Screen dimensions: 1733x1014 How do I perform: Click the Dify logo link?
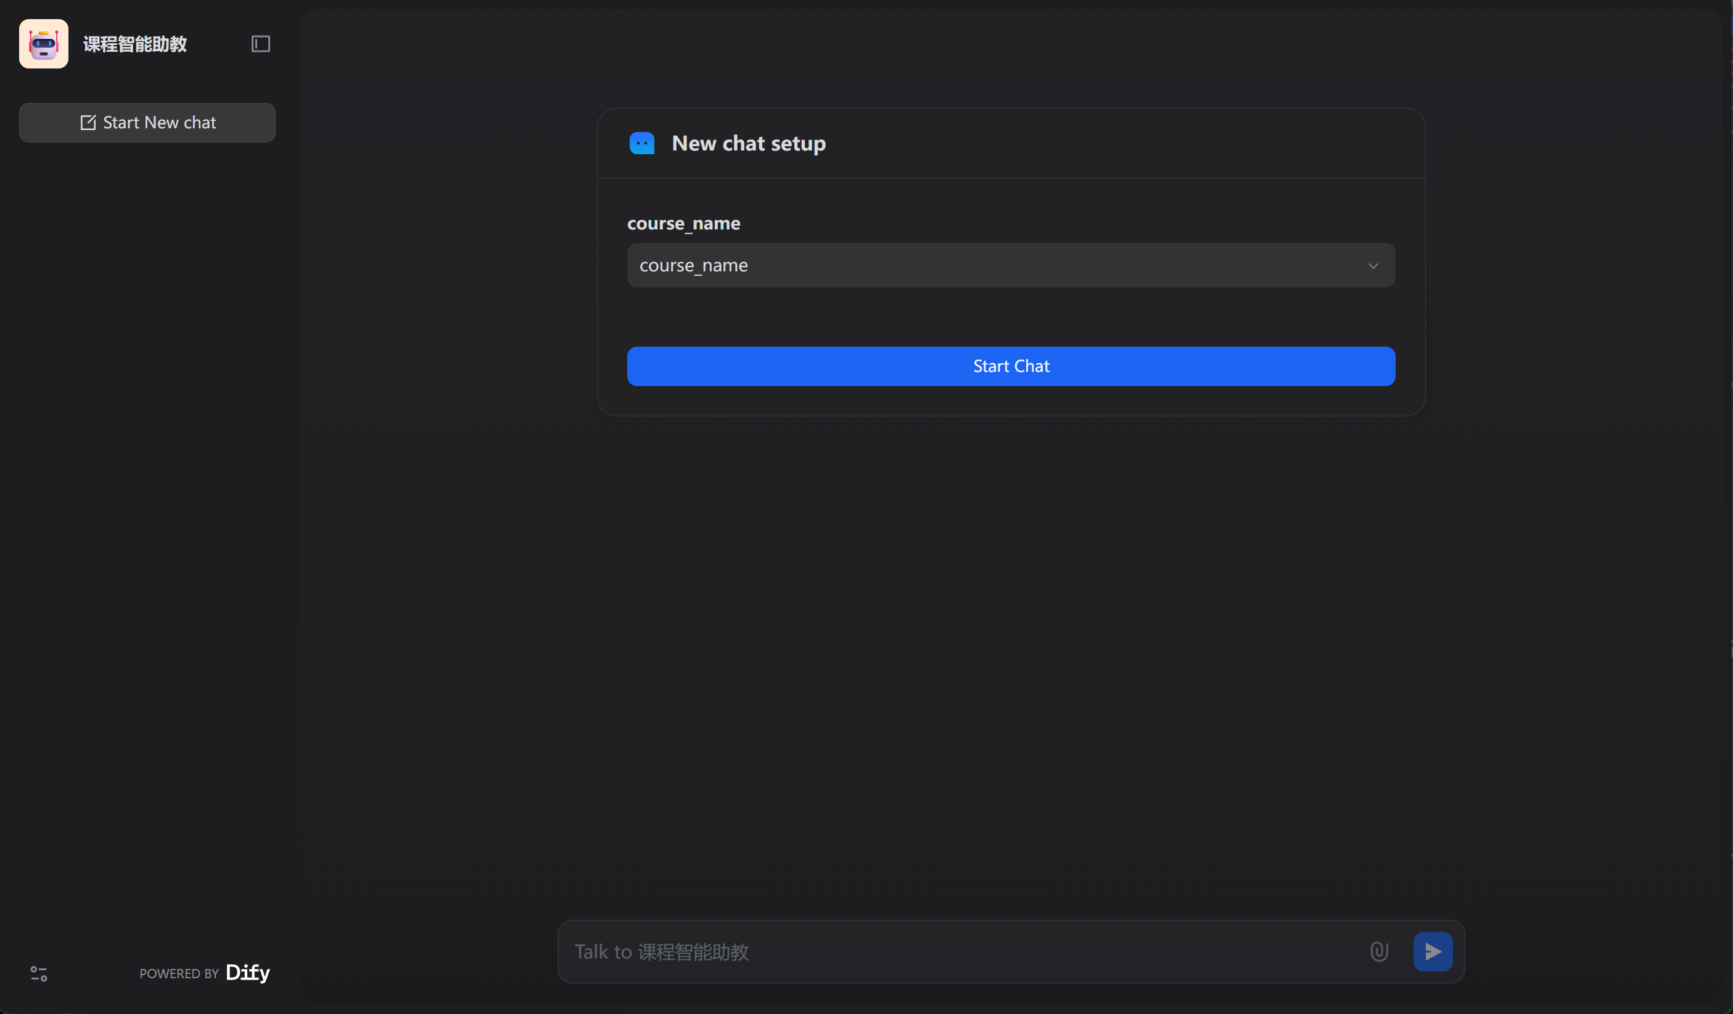[x=249, y=973]
